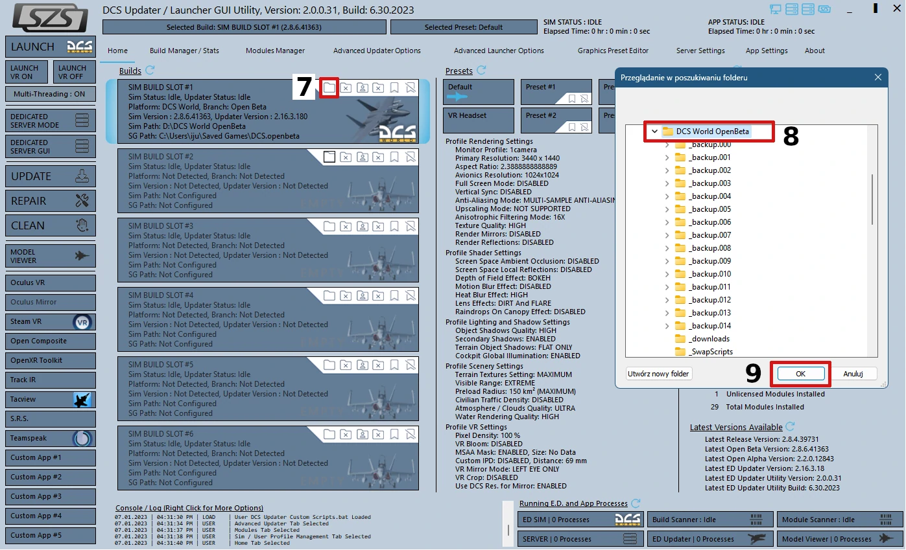Click the UPDATE button
906x550 pixels.
(51, 176)
